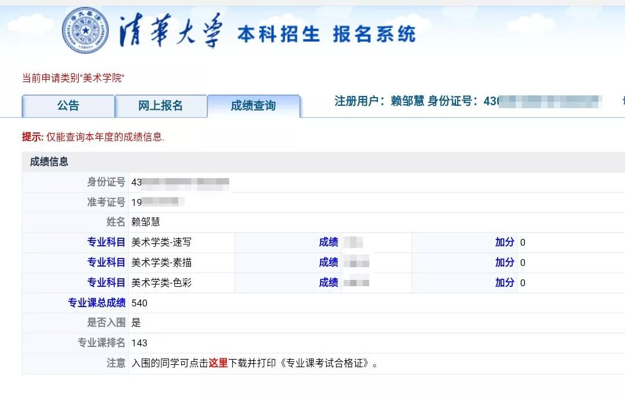The width and height of the screenshot is (625, 399).
Task: Click the 加分 value 0 in 色彩 row
Action: coord(523,283)
